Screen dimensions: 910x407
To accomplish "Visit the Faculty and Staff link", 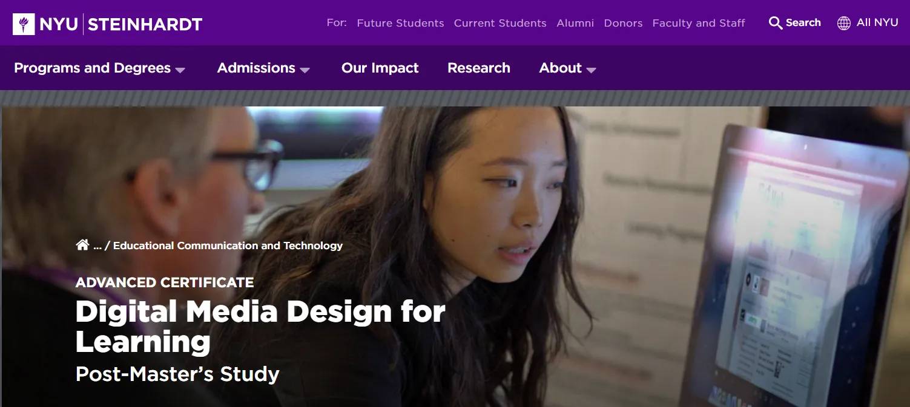I will [699, 23].
